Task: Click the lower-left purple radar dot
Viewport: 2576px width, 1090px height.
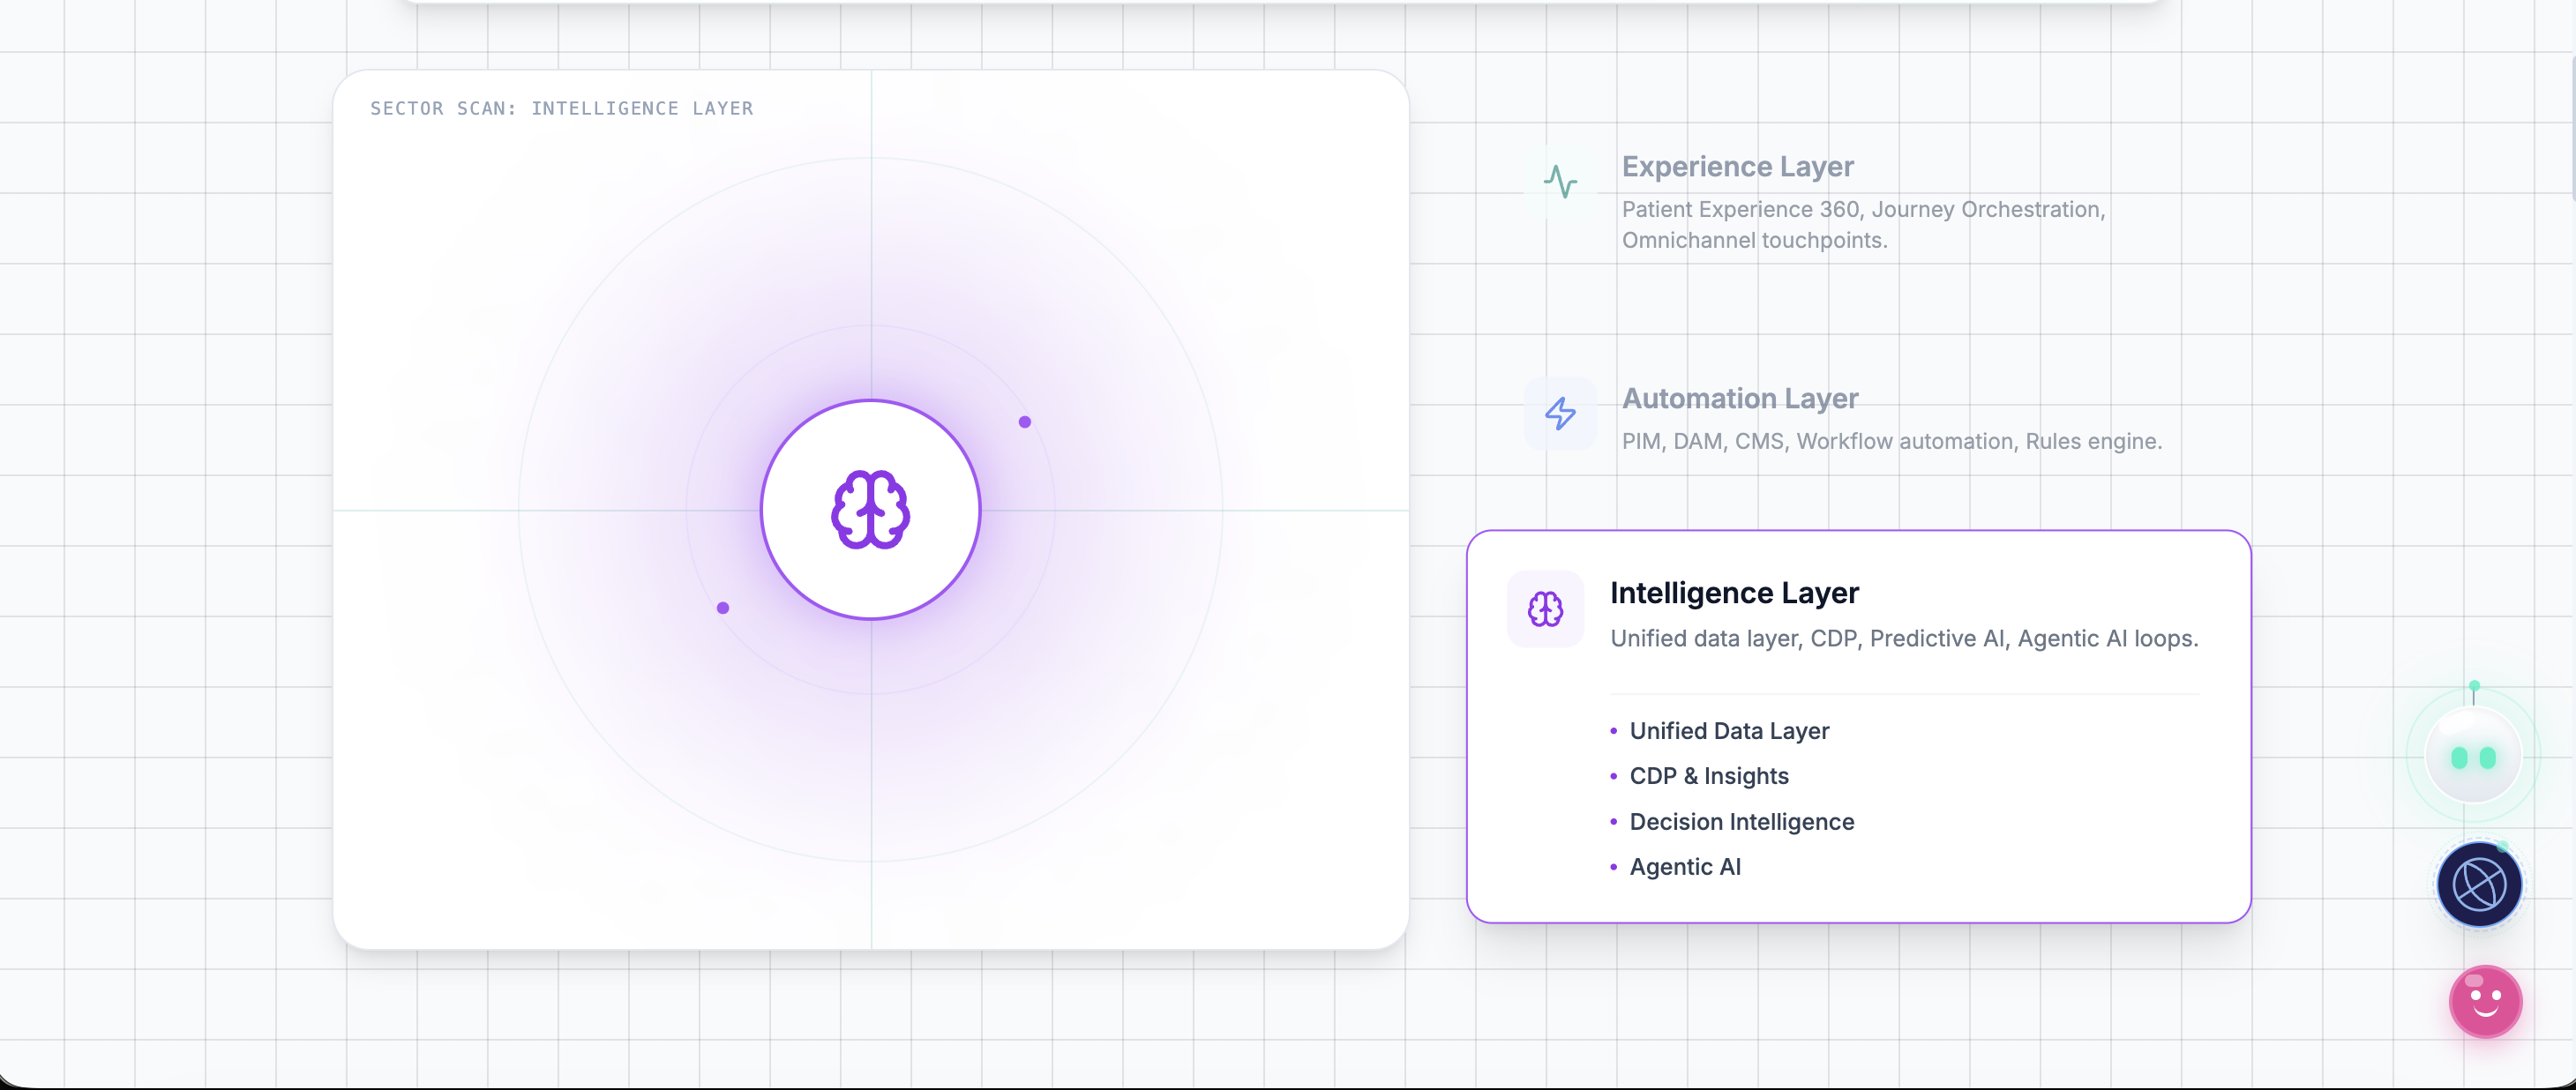Action: point(723,608)
